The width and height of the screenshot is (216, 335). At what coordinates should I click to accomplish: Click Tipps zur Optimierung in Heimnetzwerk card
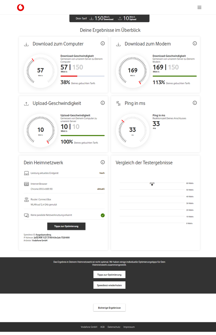pos(66,226)
